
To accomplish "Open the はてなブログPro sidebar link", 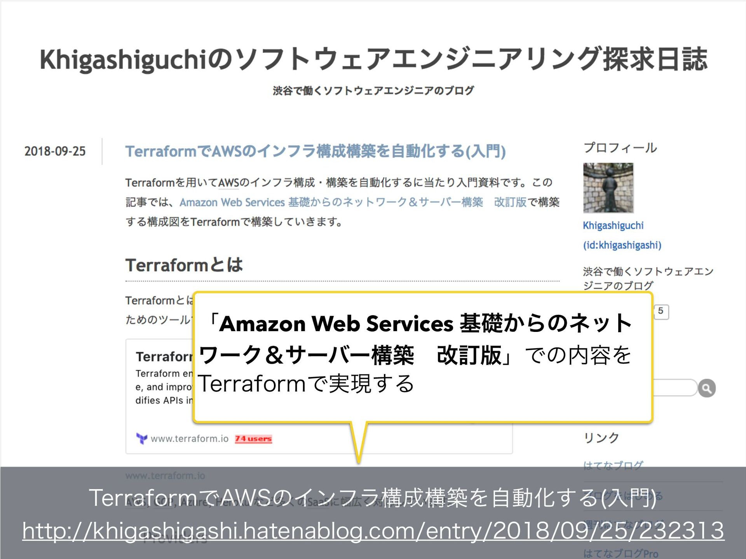I will (621, 554).
